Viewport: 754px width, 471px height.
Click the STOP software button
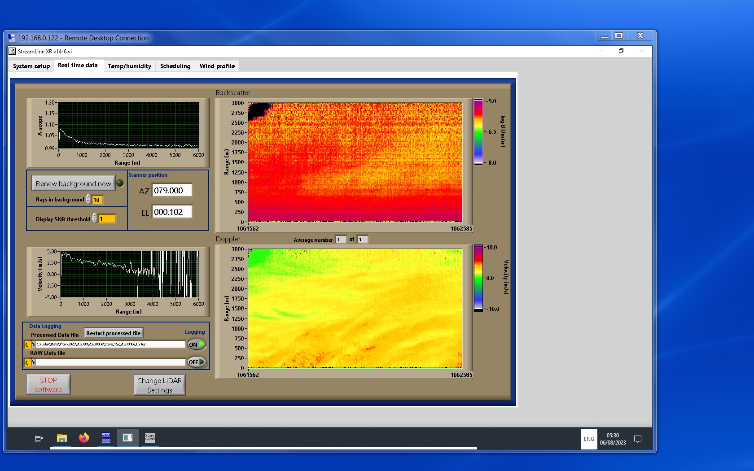click(48, 385)
